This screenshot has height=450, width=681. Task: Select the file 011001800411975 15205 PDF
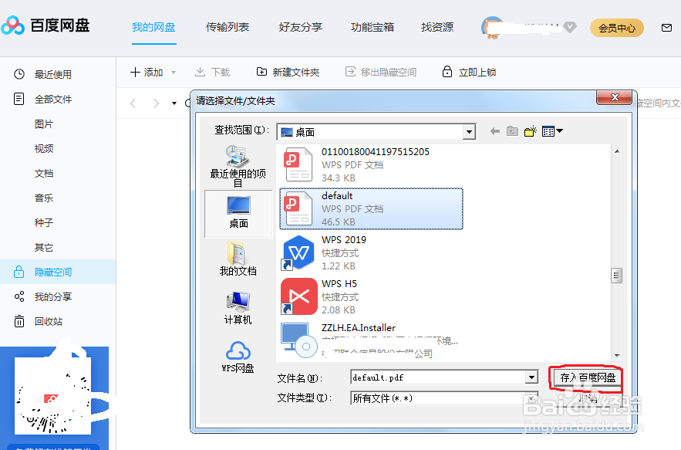pos(371,164)
